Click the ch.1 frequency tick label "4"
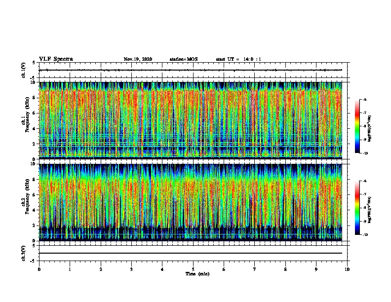Viewport: 391px width, 302px height. 34,129
